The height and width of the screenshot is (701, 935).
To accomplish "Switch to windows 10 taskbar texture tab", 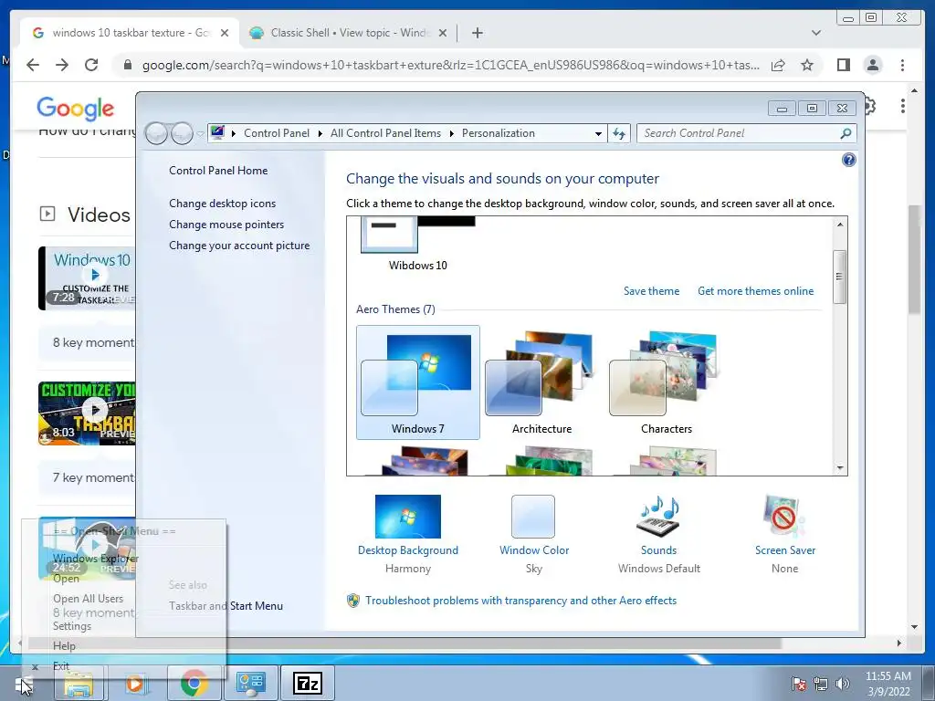I will tap(130, 33).
